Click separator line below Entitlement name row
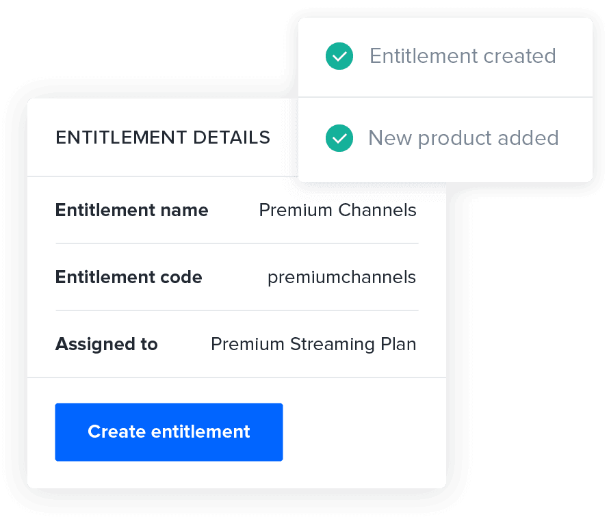The width and height of the screenshot is (609, 517). click(237, 243)
